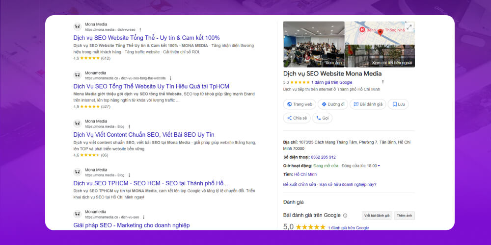Viewport: 491px width, 245px height.
Task: Open three-dot menu for Viết Content Chuẩn SEO result
Action: [x=129, y=126]
